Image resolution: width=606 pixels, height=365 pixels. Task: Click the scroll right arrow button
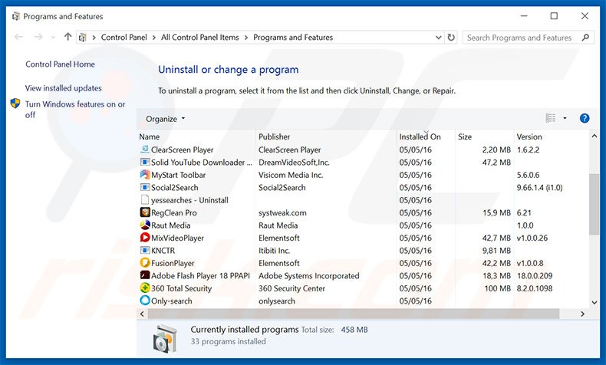(x=582, y=314)
